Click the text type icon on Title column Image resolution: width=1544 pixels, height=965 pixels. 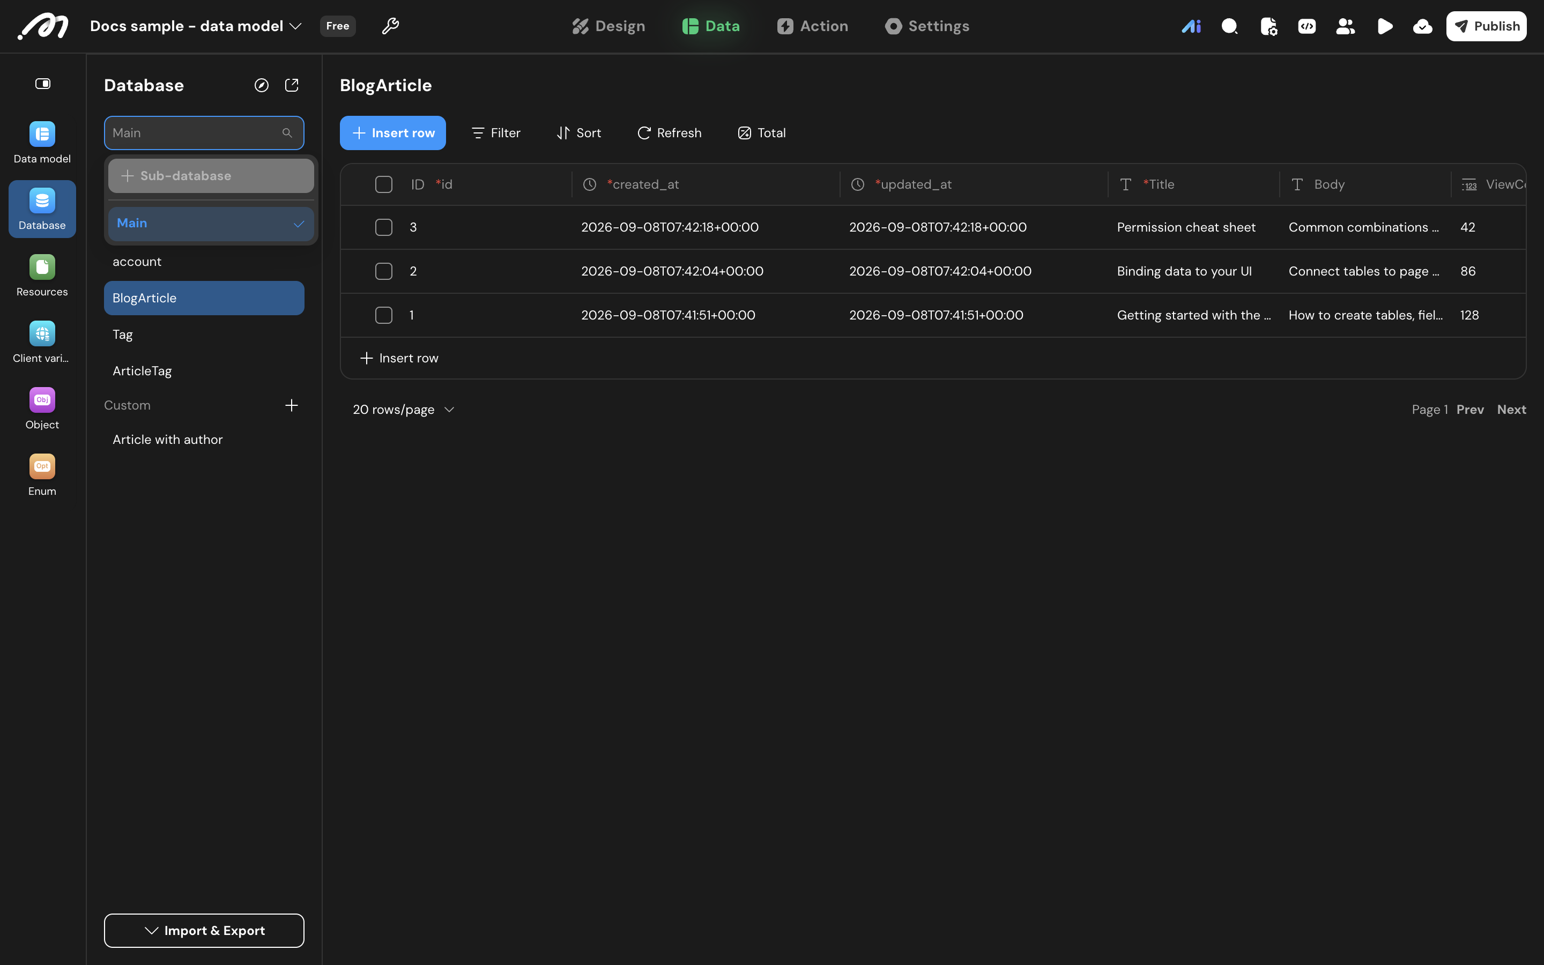click(x=1126, y=184)
